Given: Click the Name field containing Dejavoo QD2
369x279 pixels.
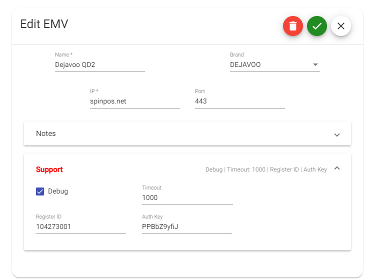Looking at the screenshot, I should [x=100, y=64].
